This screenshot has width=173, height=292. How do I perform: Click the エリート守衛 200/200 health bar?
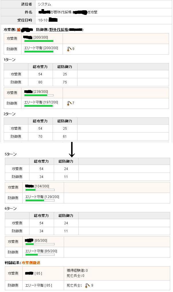coord(39,52)
